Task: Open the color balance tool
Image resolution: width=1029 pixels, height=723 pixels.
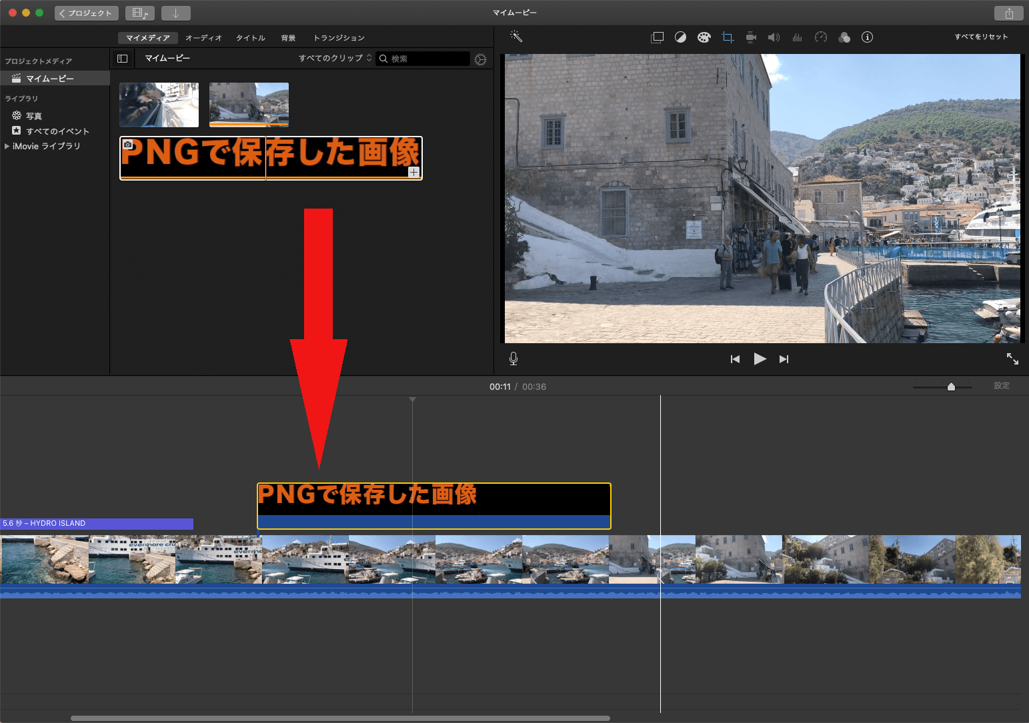Action: pos(680,37)
